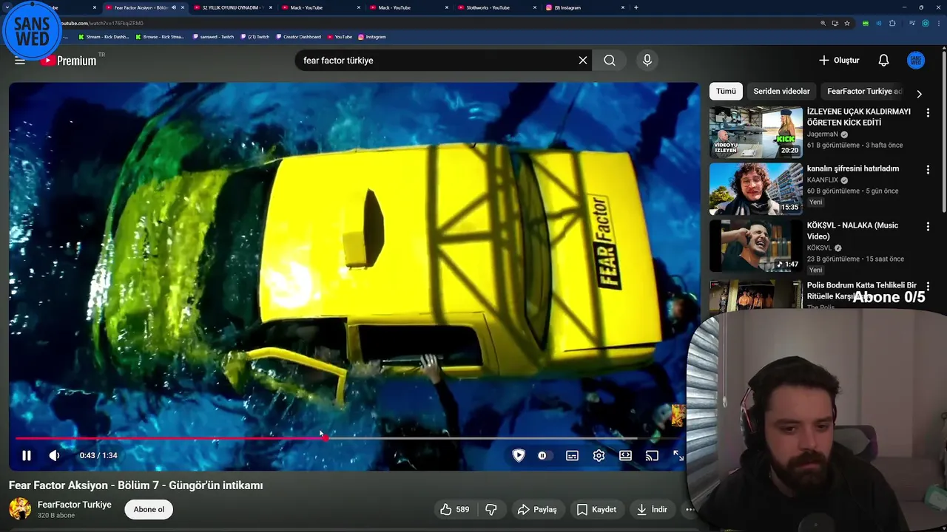Screen dimensions: 947x532
Task: Click the FearFactor Turkiye channel avatar
Action: coord(20,508)
